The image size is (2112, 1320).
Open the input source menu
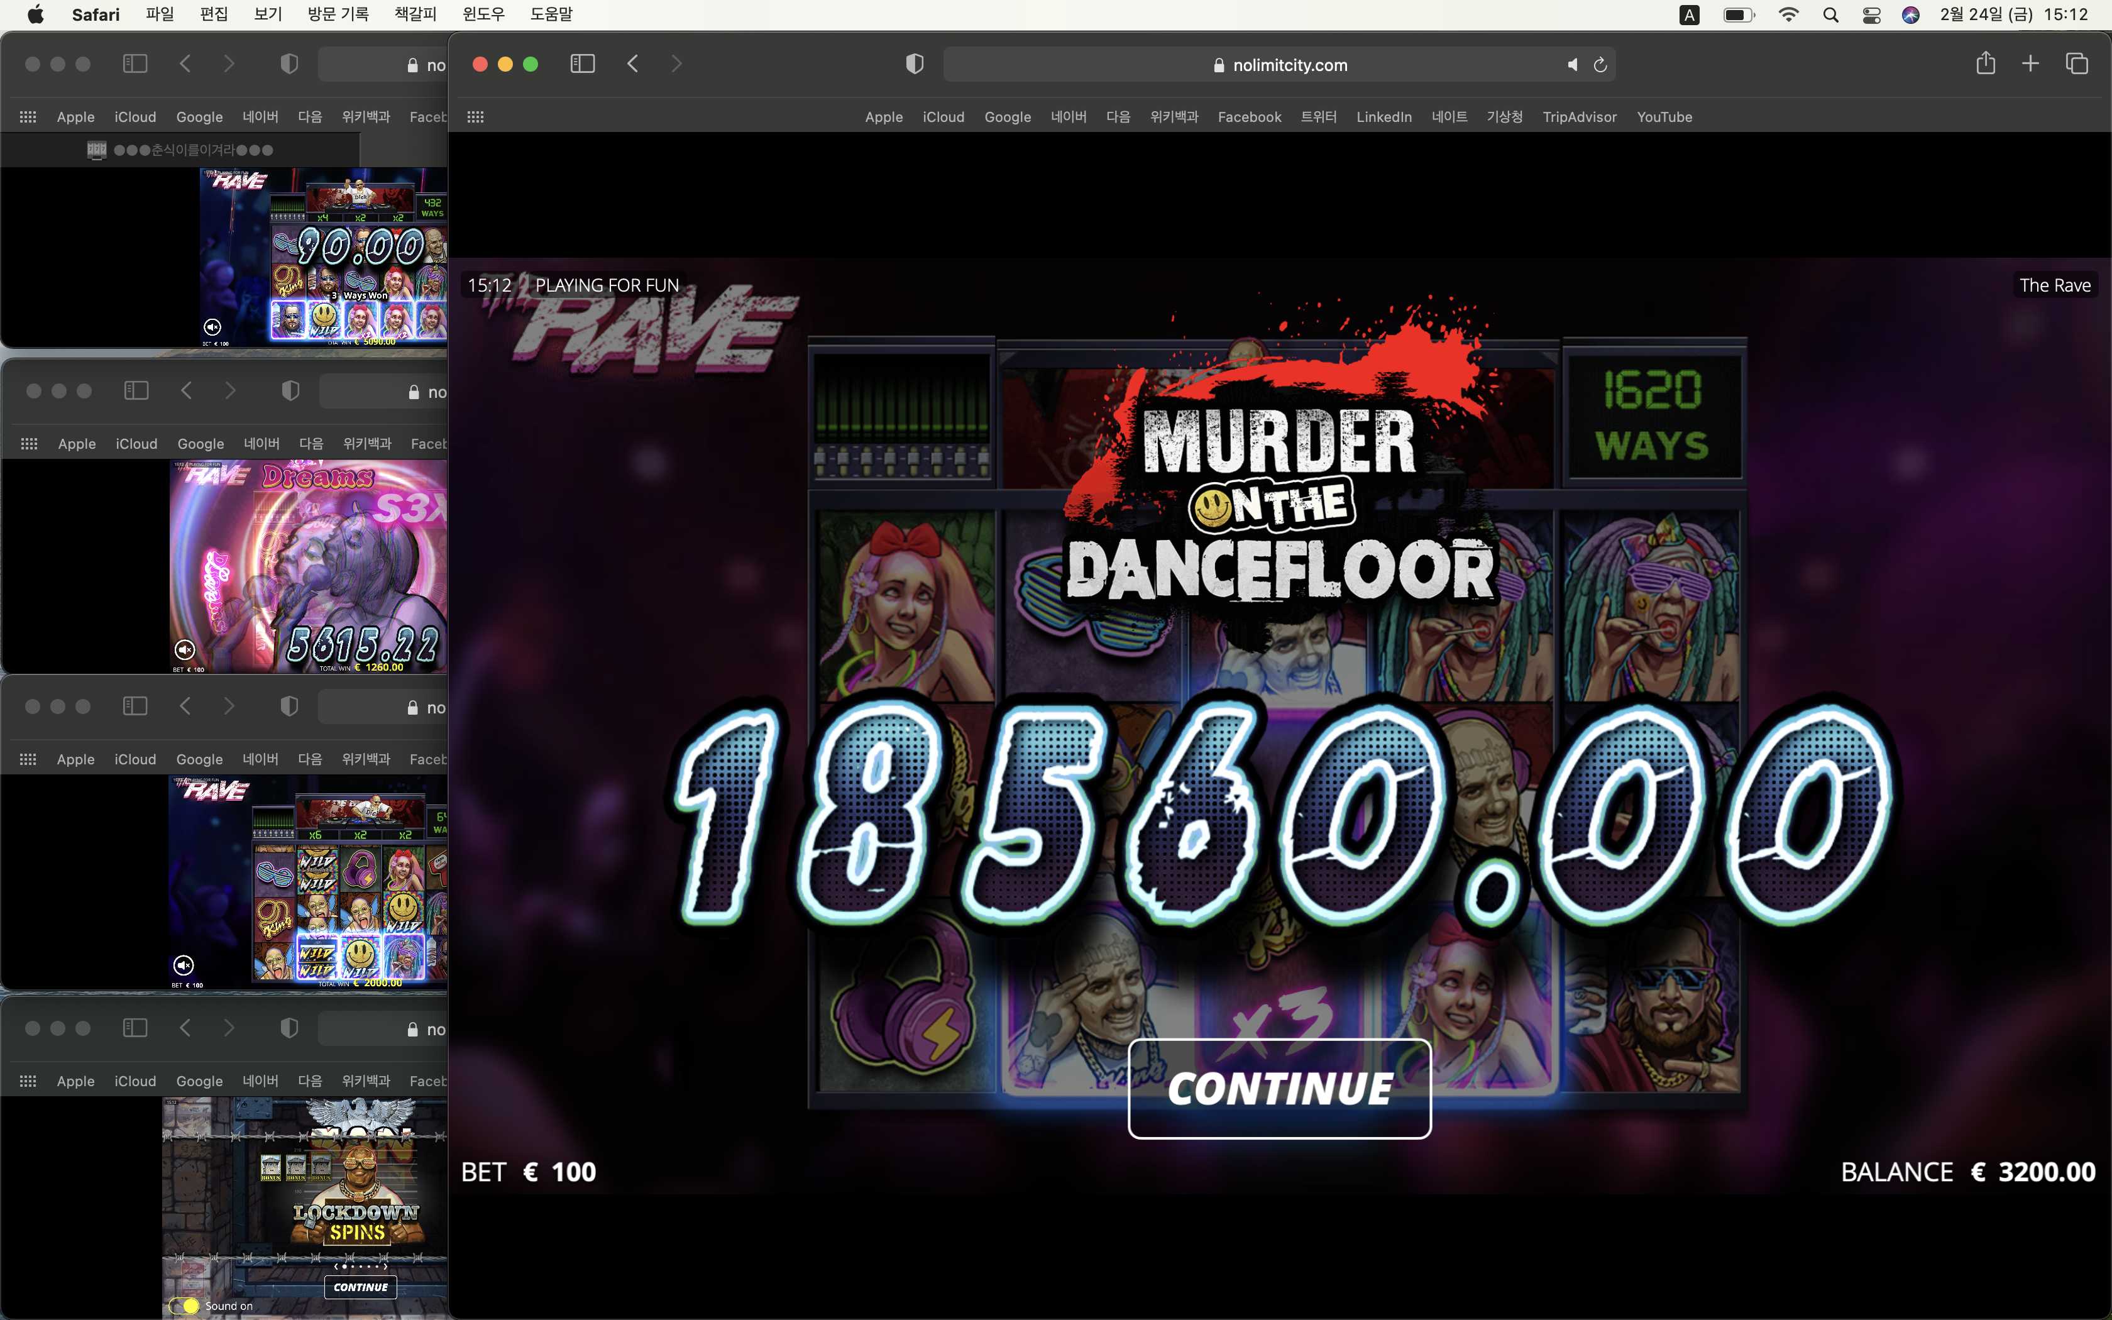pos(1690,15)
